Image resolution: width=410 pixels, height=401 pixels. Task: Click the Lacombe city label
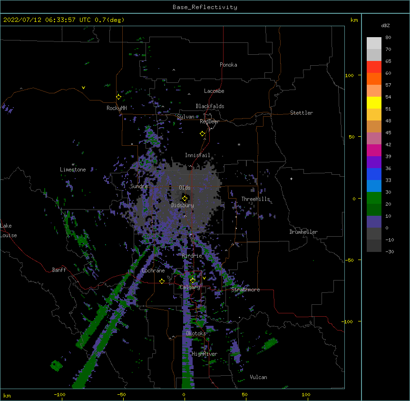coord(214,91)
